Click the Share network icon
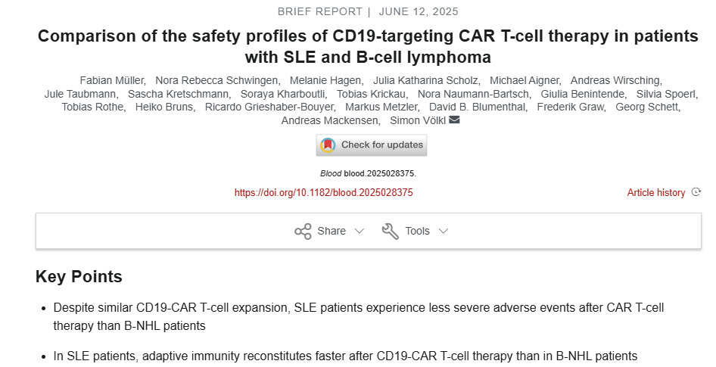 pos(303,231)
